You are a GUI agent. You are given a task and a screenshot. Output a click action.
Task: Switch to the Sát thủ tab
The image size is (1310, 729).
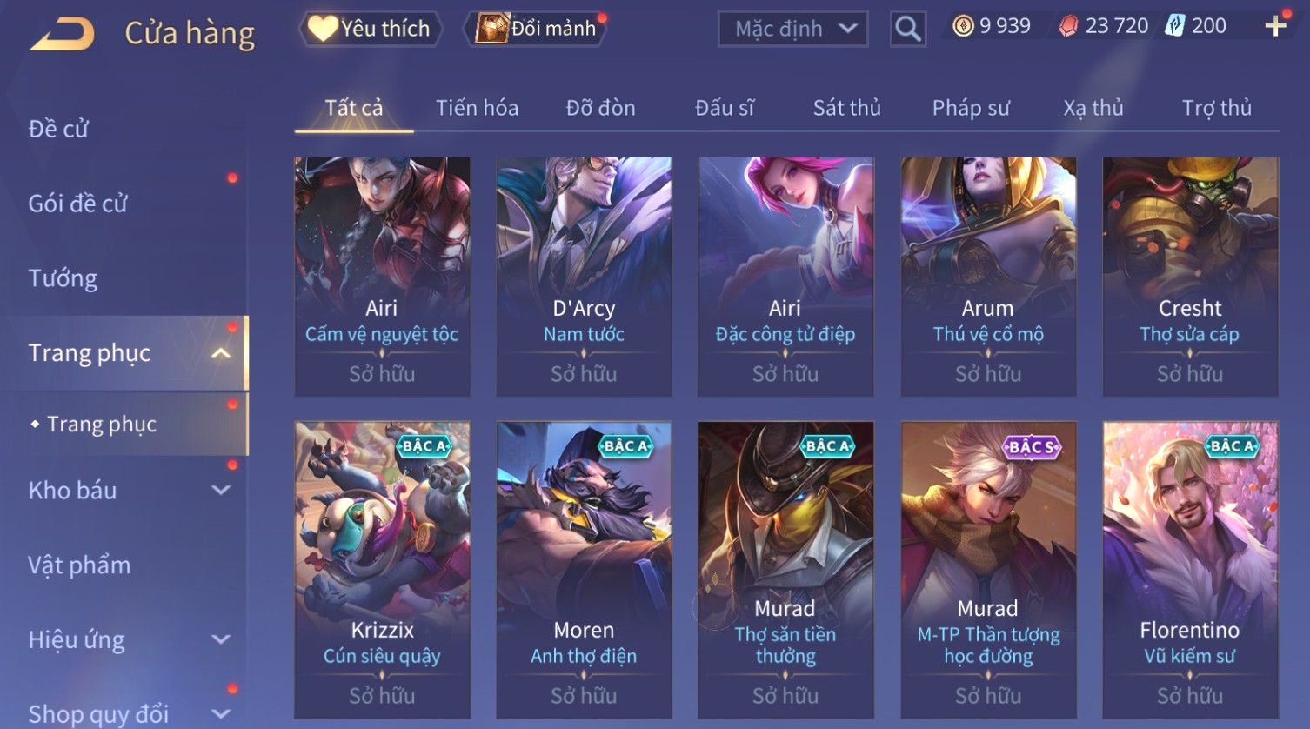[846, 108]
